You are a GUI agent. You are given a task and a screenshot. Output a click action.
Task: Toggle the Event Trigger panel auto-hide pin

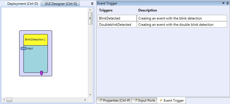click(x=228, y=3)
